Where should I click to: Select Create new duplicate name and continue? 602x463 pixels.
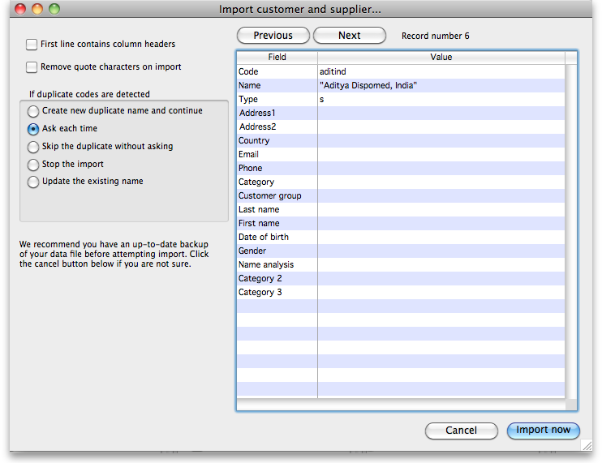tap(33, 111)
